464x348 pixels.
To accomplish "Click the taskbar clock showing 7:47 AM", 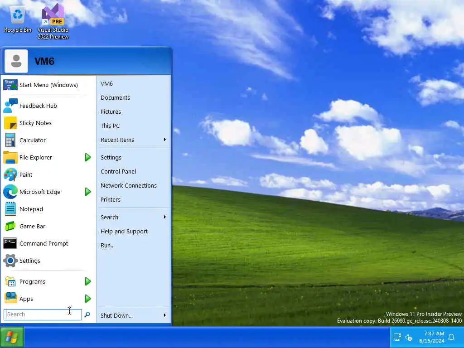I will (x=432, y=337).
